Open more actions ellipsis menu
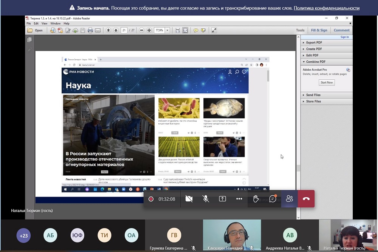This screenshot has width=378, height=252. pos(239,199)
